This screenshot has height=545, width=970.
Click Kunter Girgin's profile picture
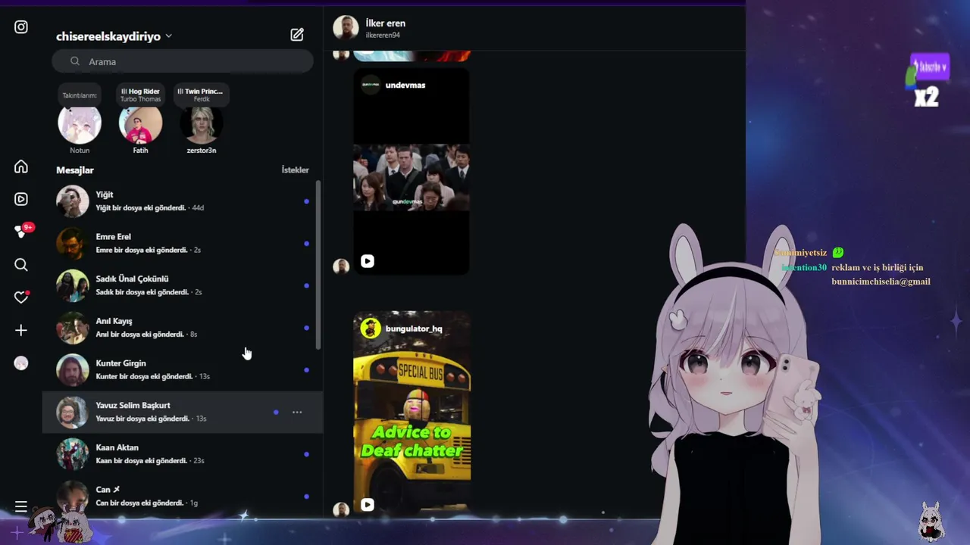click(73, 369)
